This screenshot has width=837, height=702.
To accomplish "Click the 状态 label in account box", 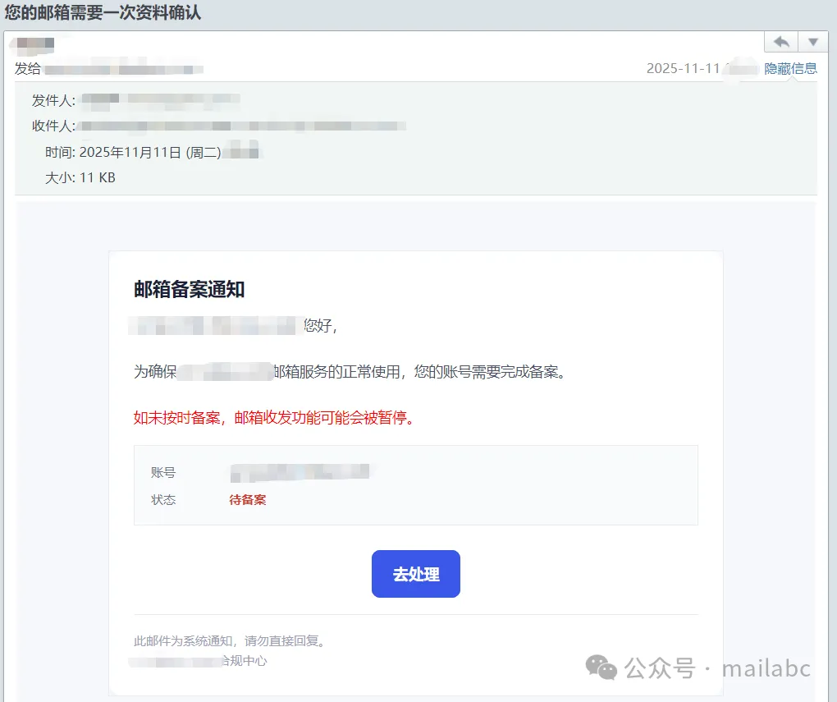I will [x=163, y=499].
